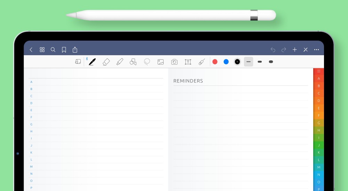Open the search magnifier
The image size is (348, 191).
point(53,50)
